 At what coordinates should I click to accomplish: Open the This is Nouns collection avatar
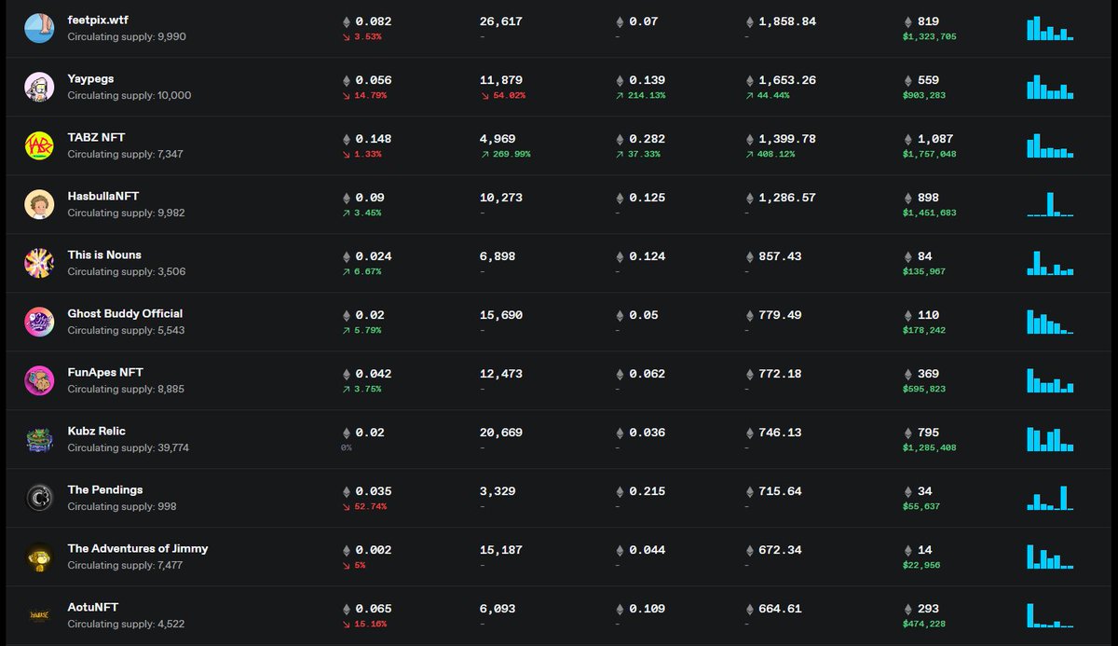[39, 263]
